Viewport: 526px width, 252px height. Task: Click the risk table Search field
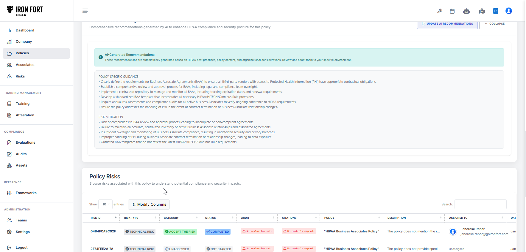(480, 205)
